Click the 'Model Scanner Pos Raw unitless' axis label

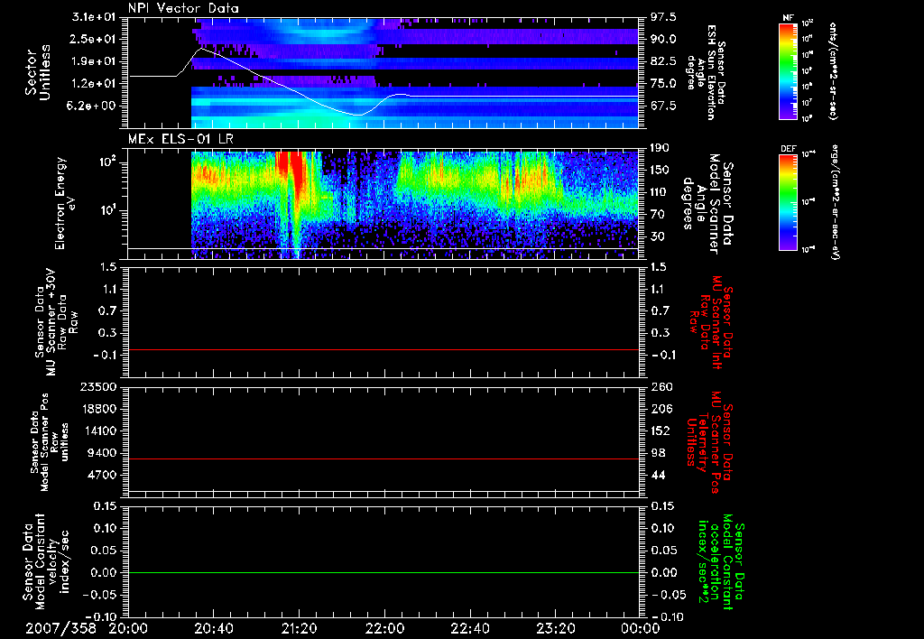tap(50, 442)
